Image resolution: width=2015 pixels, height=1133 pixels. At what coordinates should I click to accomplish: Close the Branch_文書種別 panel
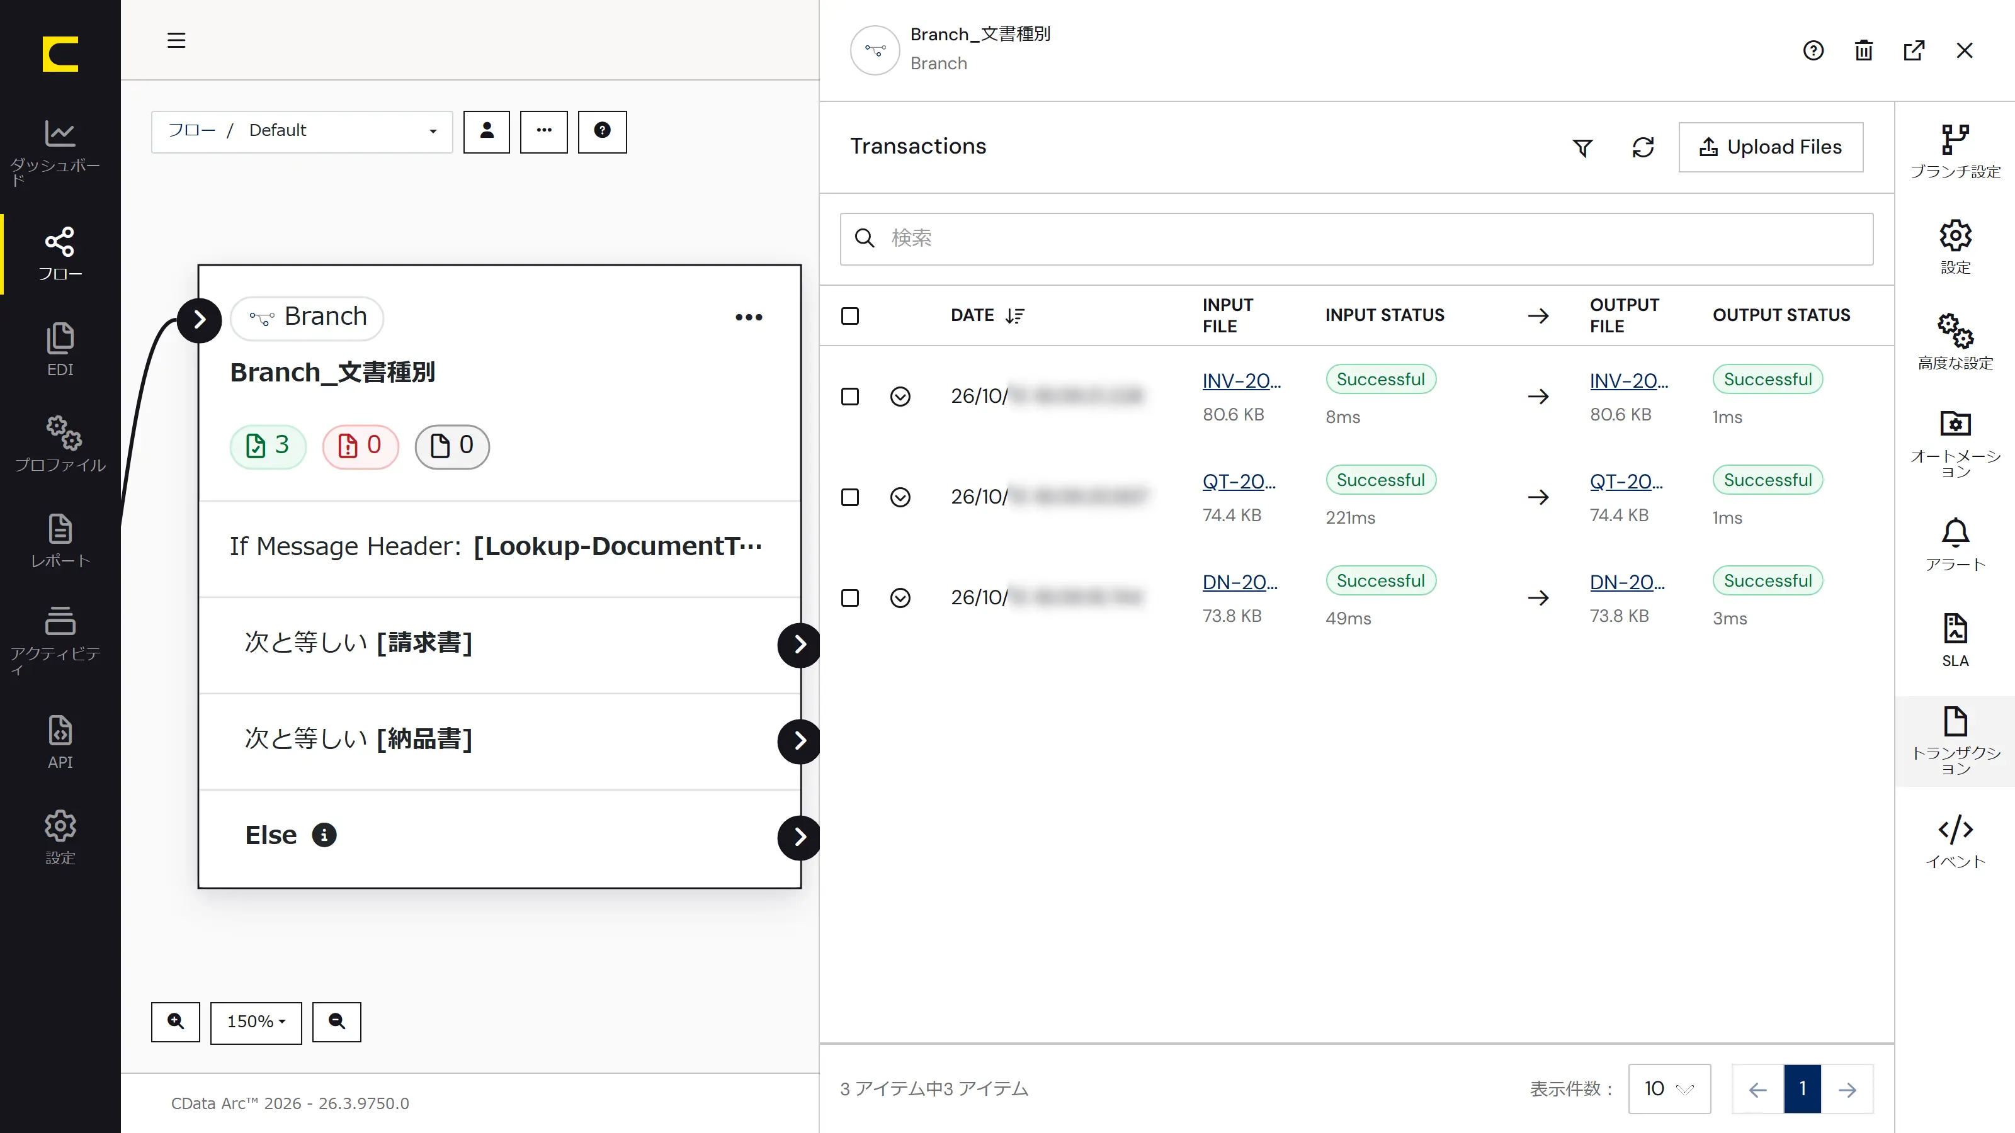point(1964,51)
